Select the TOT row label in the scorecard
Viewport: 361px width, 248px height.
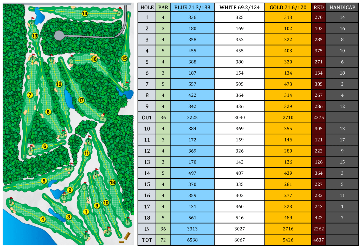coord(147,240)
